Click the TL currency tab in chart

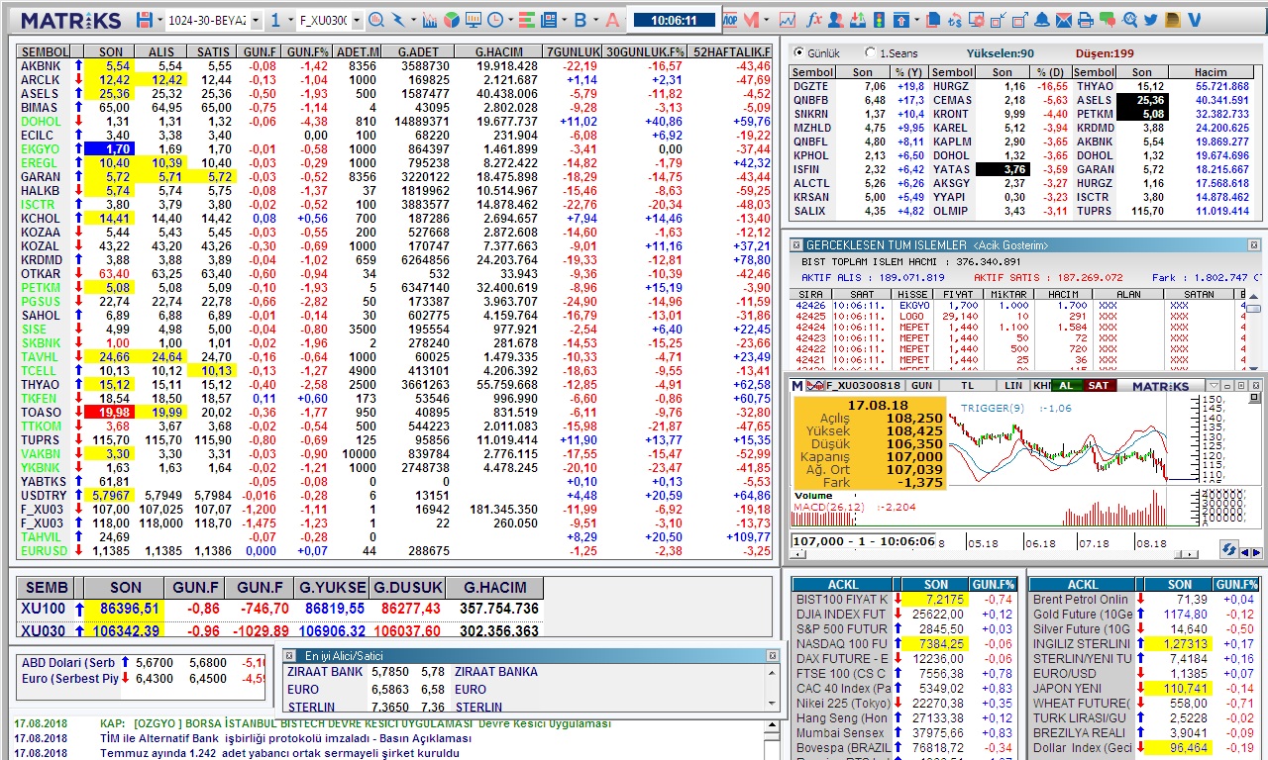967,385
